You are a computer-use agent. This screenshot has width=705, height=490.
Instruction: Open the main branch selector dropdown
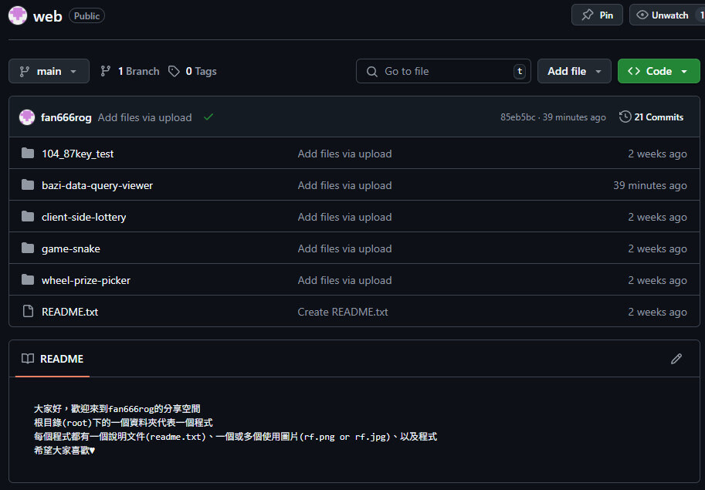49,71
